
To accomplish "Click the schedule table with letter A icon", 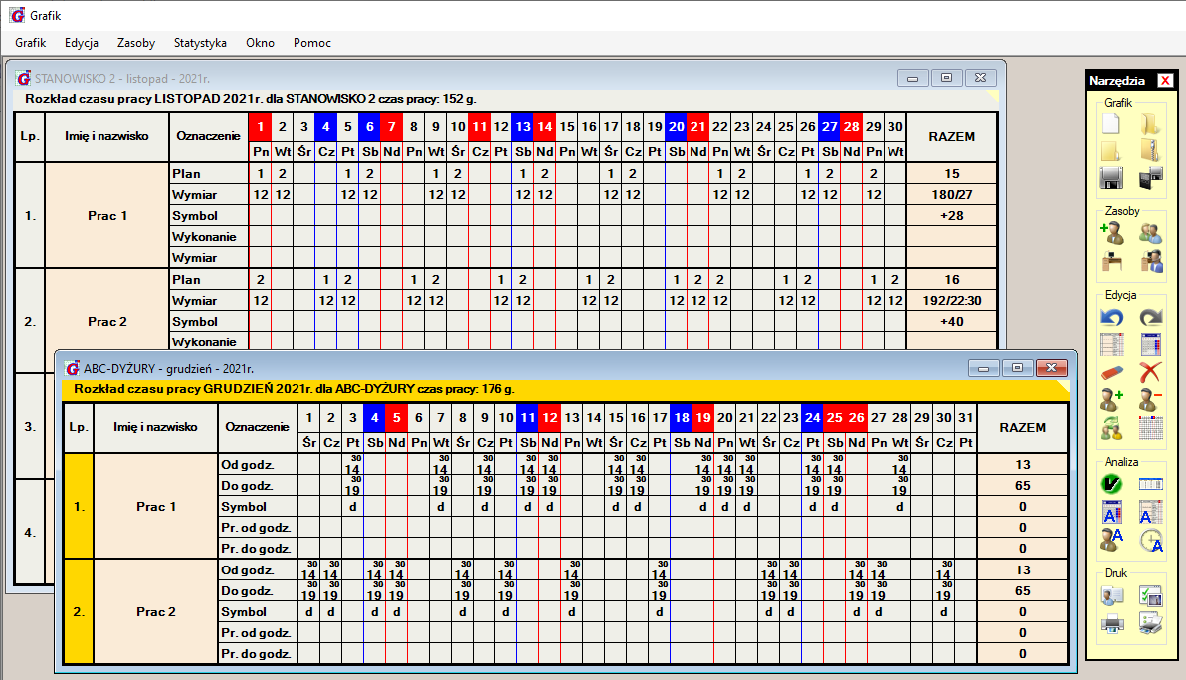I will click(x=1150, y=512).
